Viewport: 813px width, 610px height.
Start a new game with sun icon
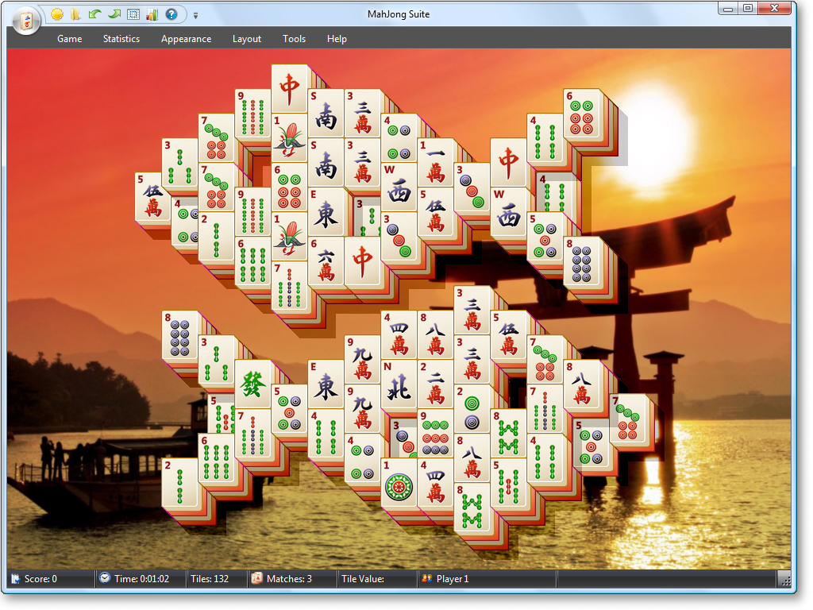point(57,14)
